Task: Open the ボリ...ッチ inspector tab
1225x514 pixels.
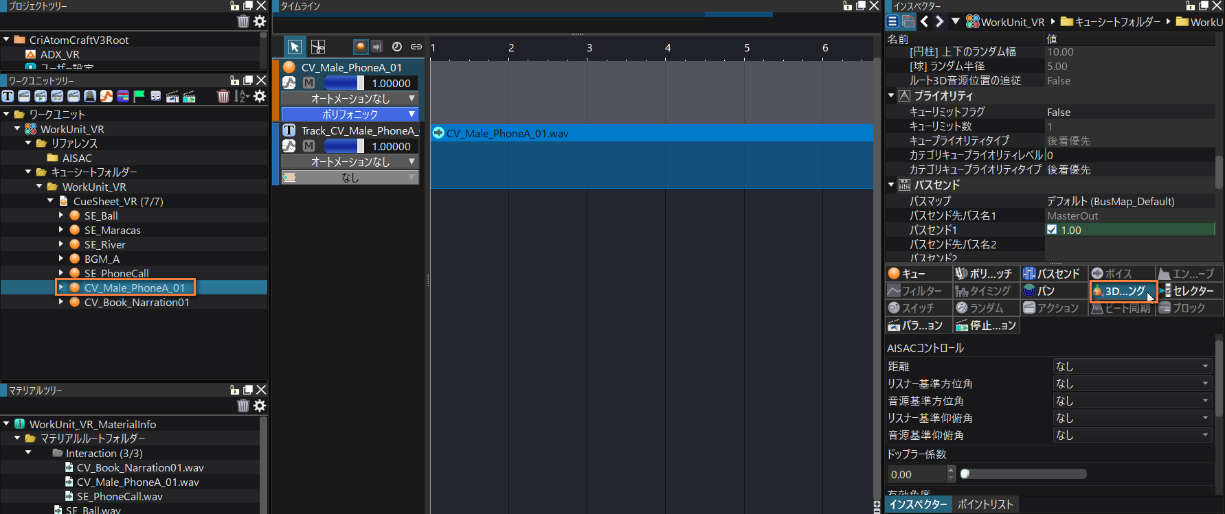Action: click(986, 273)
